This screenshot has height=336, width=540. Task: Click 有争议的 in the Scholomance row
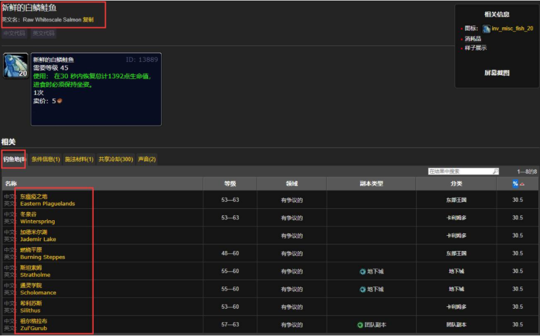[x=292, y=289]
